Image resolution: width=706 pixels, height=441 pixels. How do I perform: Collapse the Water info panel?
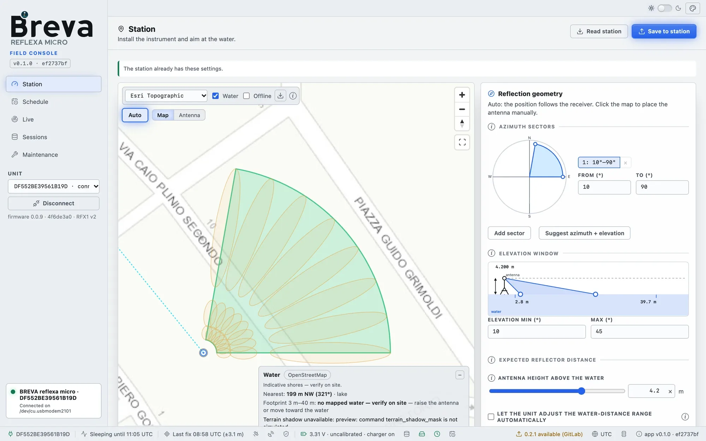(460, 375)
